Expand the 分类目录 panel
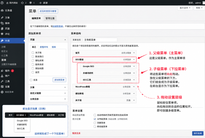Screen dimensions: 205x138 [65, 99]
